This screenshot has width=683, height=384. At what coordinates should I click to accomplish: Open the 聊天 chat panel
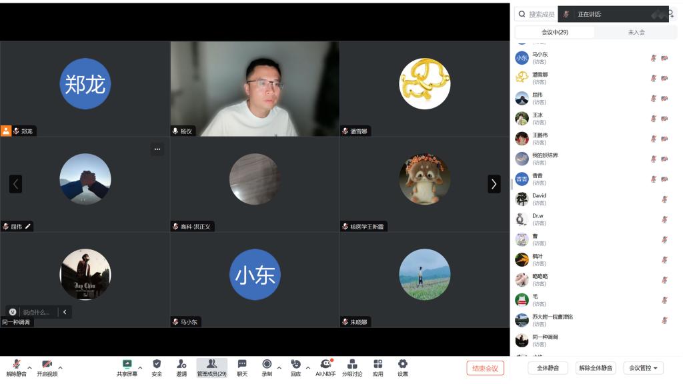point(242,367)
